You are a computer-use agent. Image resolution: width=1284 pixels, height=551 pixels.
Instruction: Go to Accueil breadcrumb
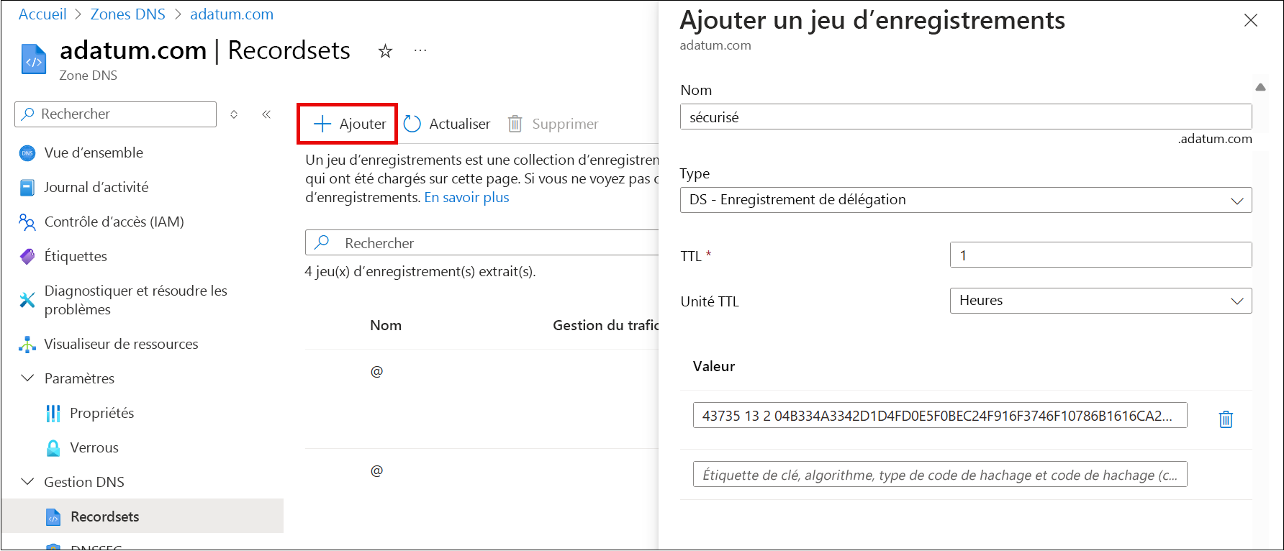click(42, 14)
